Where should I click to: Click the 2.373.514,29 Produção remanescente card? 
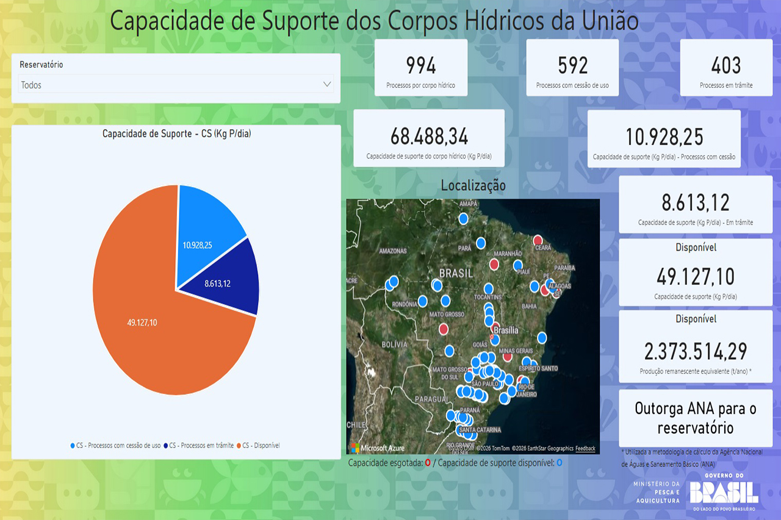pos(696,346)
